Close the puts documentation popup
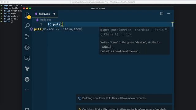 pos(166,29)
